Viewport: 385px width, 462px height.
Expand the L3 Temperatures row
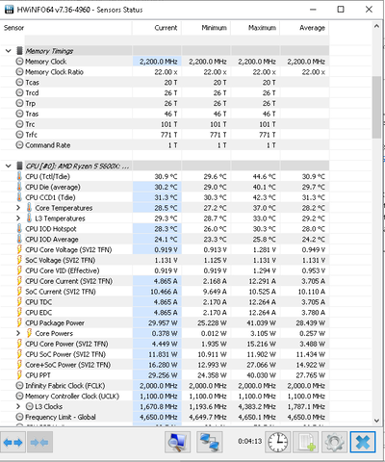pyautogui.click(x=18, y=218)
